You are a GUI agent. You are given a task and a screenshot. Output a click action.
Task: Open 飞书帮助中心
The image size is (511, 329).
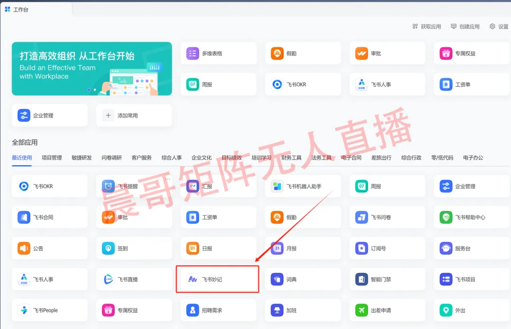tap(472, 217)
